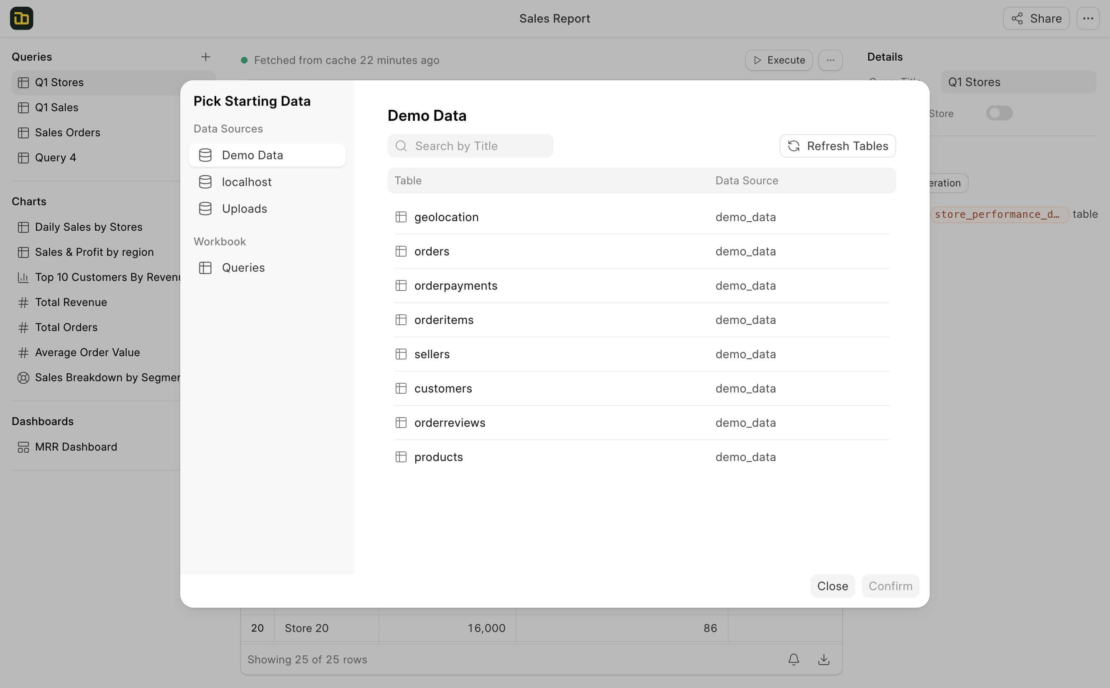Click the Search by Title field
The image size is (1110, 688).
[x=471, y=145]
